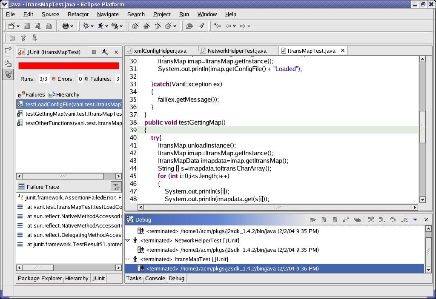Toggle Failure Trace stack filter button
This screenshot has height=299, width=436.
click(x=116, y=187)
